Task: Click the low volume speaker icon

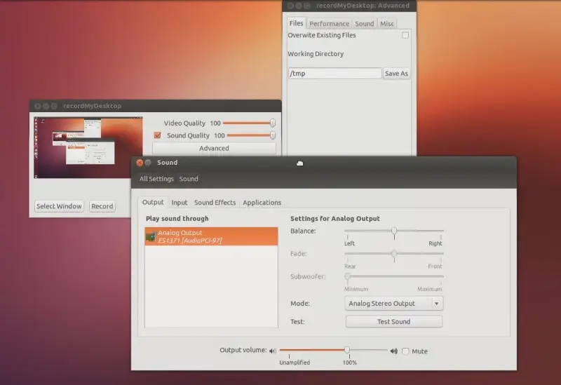Action: coord(273,351)
